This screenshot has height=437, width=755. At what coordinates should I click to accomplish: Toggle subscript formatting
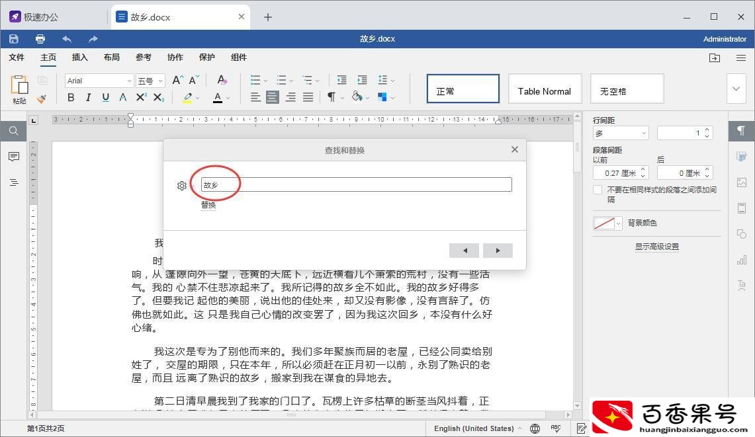coord(158,98)
